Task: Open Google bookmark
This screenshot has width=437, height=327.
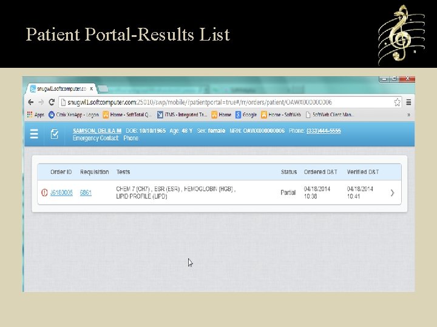Action: (246, 114)
